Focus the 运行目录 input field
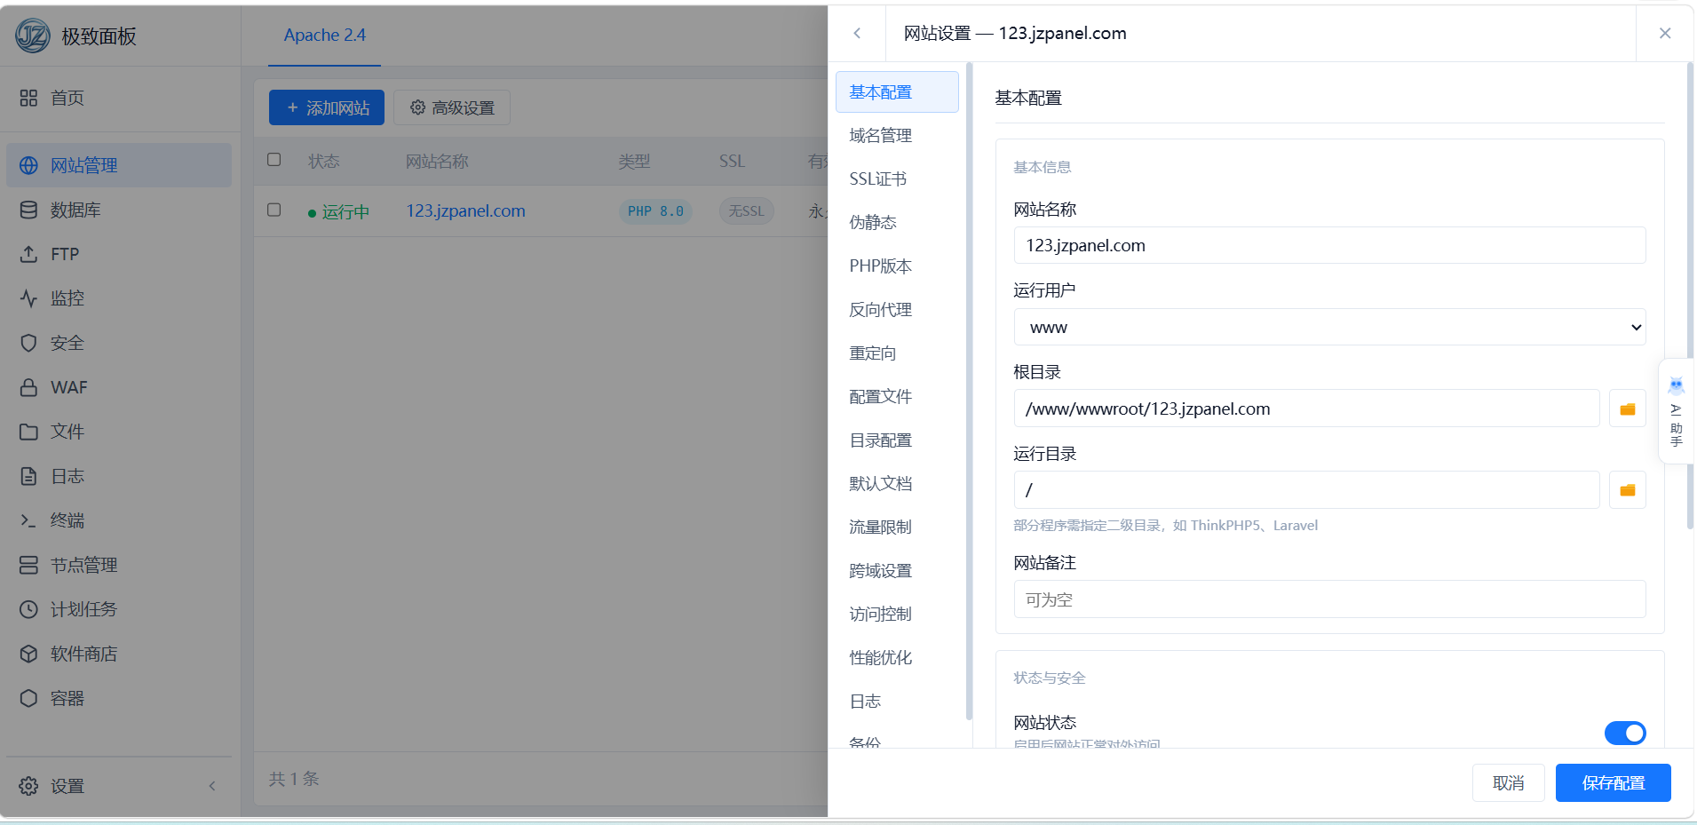The height and width of the screenshot is (825, 1697). [1306, 490]
